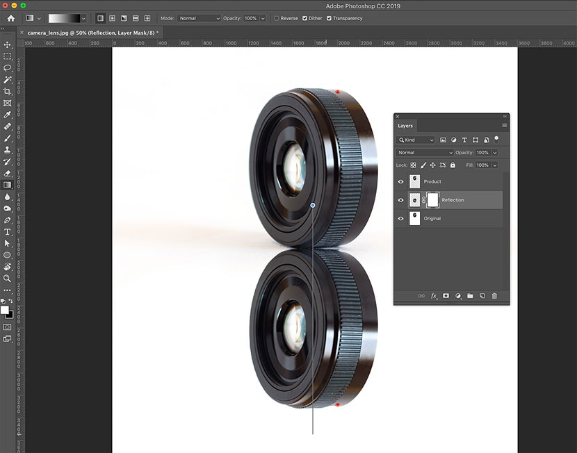Uncheck the Dither checkbox
577x453 pixels.
click(304, 18)
